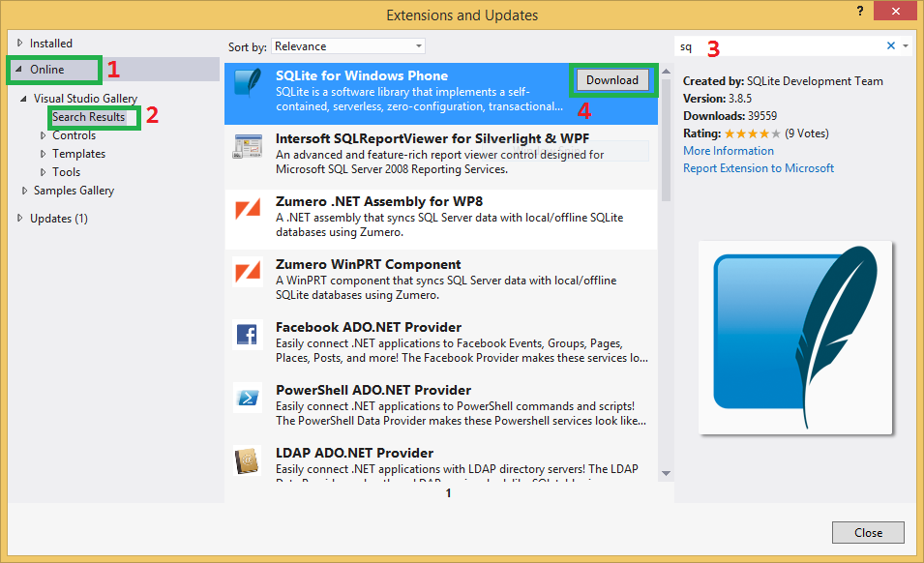Open the More Information link
Screen dimensions: 924x563
pyautogui.click(x=729, y=151)
